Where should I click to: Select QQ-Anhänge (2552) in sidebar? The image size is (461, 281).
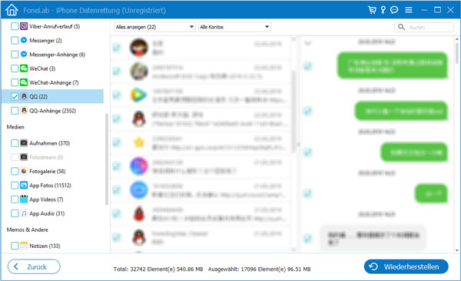[52, 111]
